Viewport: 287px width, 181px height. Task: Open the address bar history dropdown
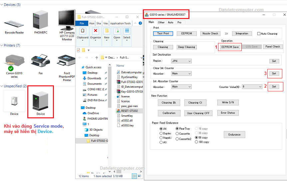(141, 58)
